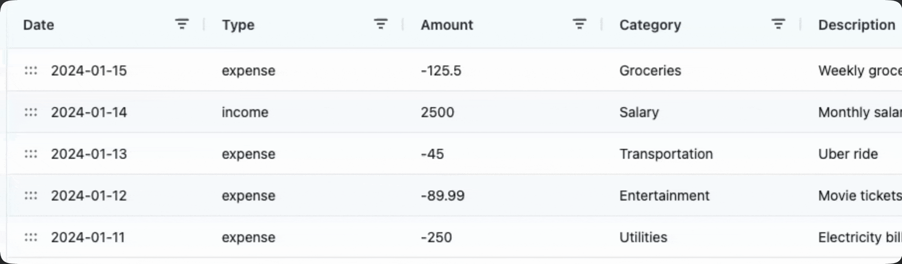
Task: Select the 2500 amount cell
Action: pos(437,112)
